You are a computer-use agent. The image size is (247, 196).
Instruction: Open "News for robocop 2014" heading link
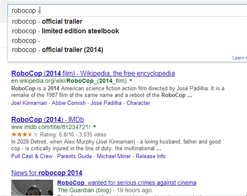tap(47, 172)
